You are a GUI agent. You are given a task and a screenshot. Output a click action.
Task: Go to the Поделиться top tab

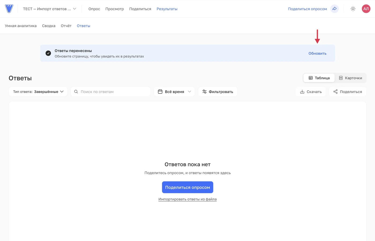tap(140, 9)
